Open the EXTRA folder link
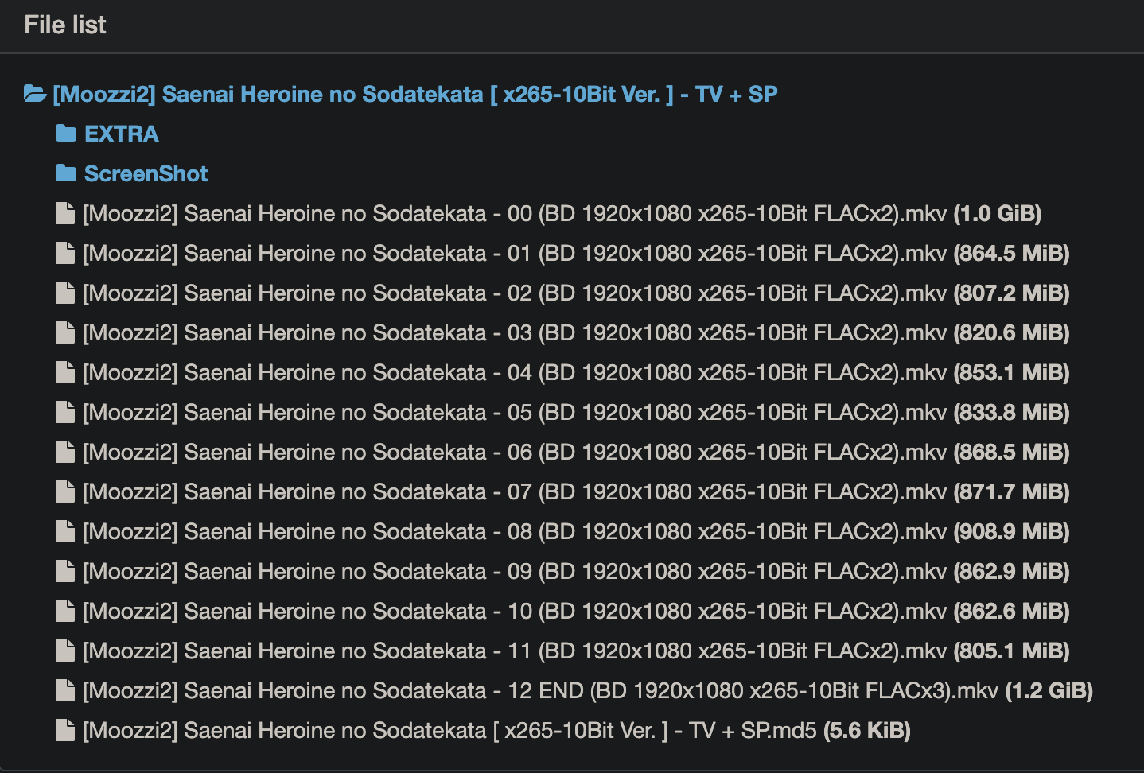The height and width of the screenshot is (773, 1144). pos(121,134)
